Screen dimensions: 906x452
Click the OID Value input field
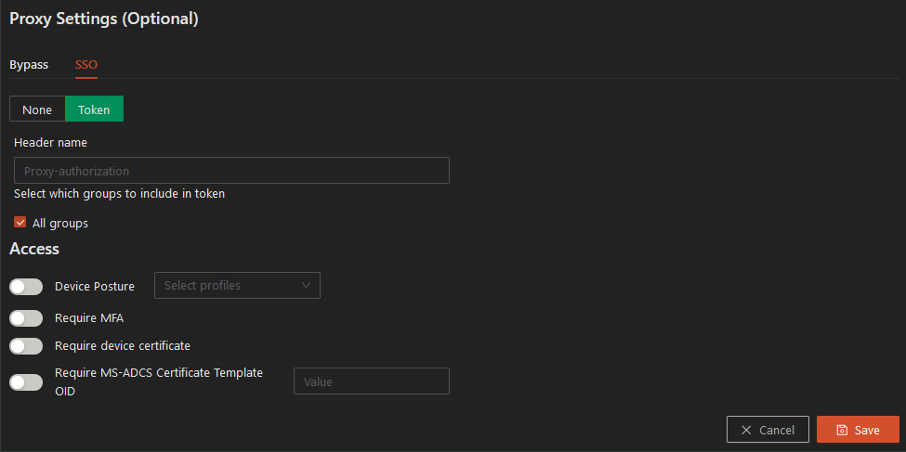pyautogui.click(x=372, y=381)
